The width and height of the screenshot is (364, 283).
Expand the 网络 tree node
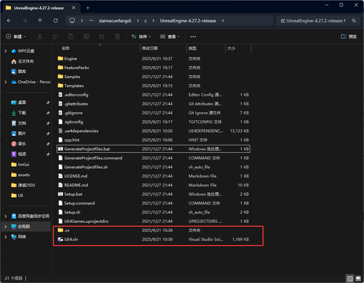[x=6, y=237]
